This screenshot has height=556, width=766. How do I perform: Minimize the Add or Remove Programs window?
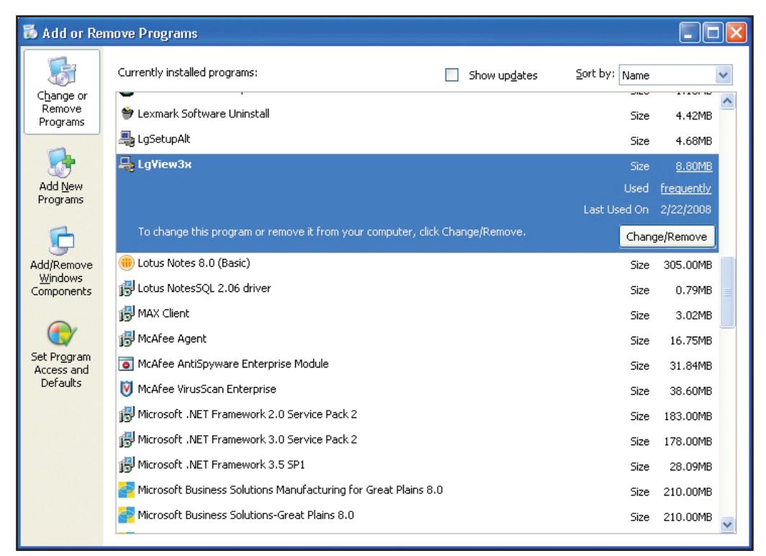689,33
